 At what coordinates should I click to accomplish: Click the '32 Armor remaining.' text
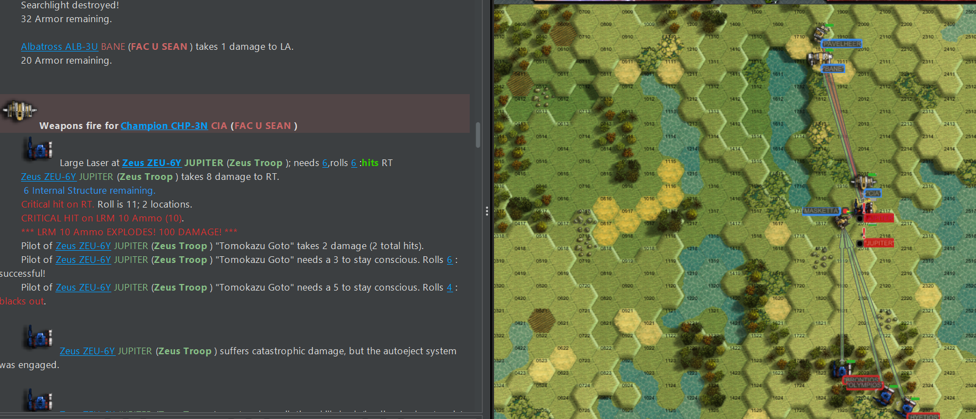(66, 19)
